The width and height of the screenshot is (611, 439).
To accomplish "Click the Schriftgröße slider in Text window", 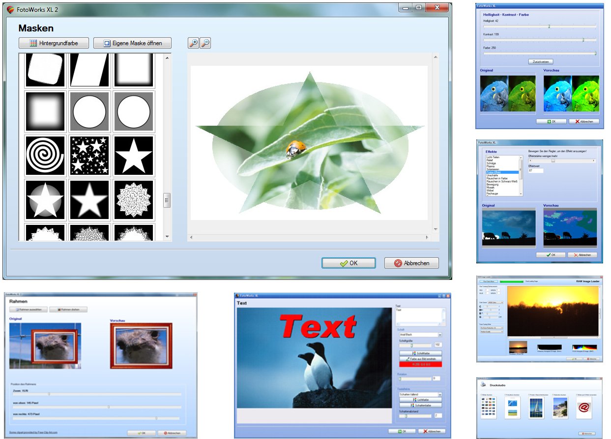I will click(415, 345).
